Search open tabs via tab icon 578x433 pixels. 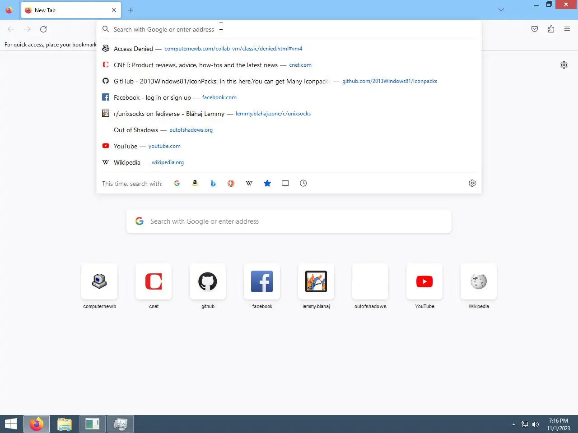click(285, 183)
